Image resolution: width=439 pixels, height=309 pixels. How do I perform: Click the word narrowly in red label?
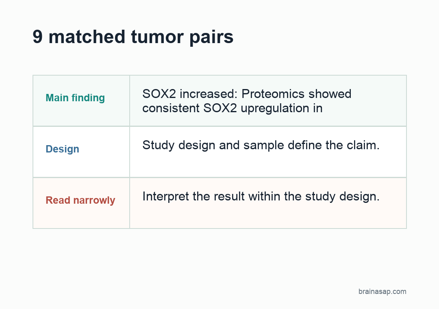(x=94, y=200)
